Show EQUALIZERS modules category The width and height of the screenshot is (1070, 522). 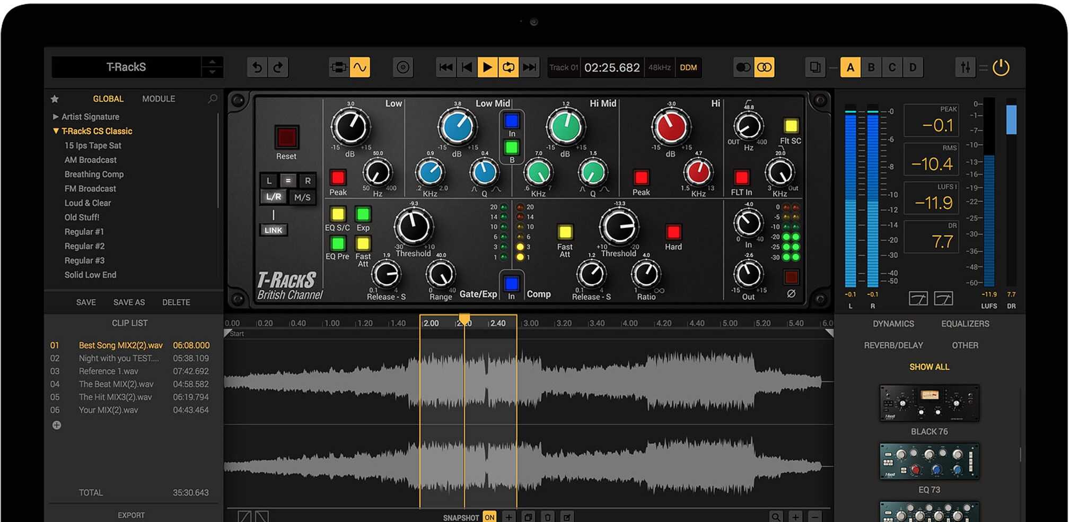[x=965, y=324]
